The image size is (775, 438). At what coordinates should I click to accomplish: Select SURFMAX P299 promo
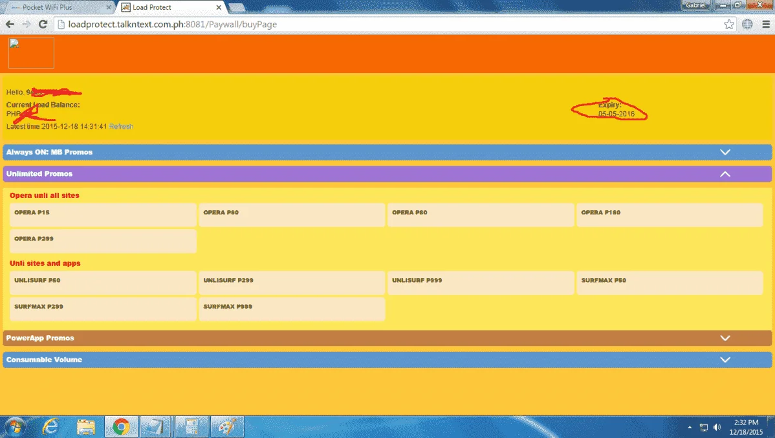[103, 309]
